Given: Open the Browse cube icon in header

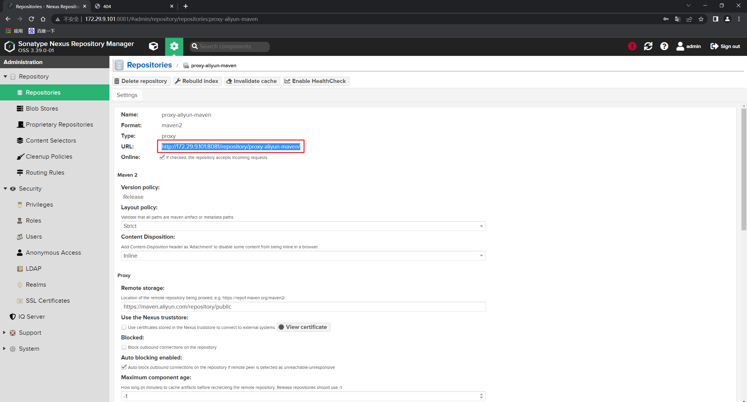Looking at the screenshot, I should [153, 46].
